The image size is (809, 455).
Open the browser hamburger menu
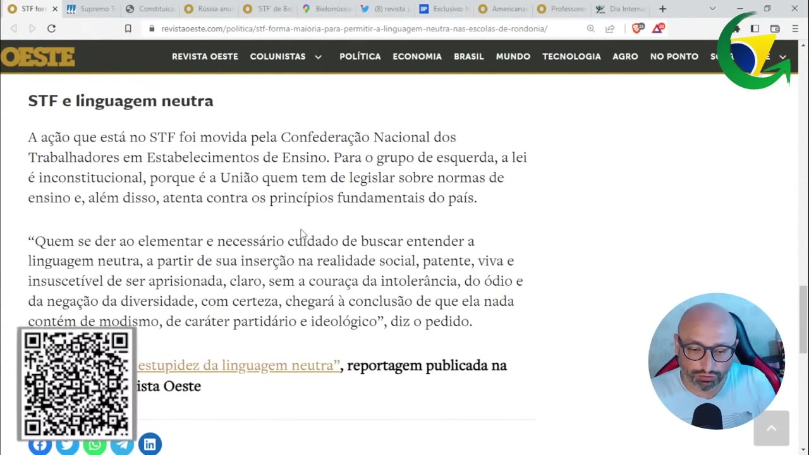[x=795, y=28]
